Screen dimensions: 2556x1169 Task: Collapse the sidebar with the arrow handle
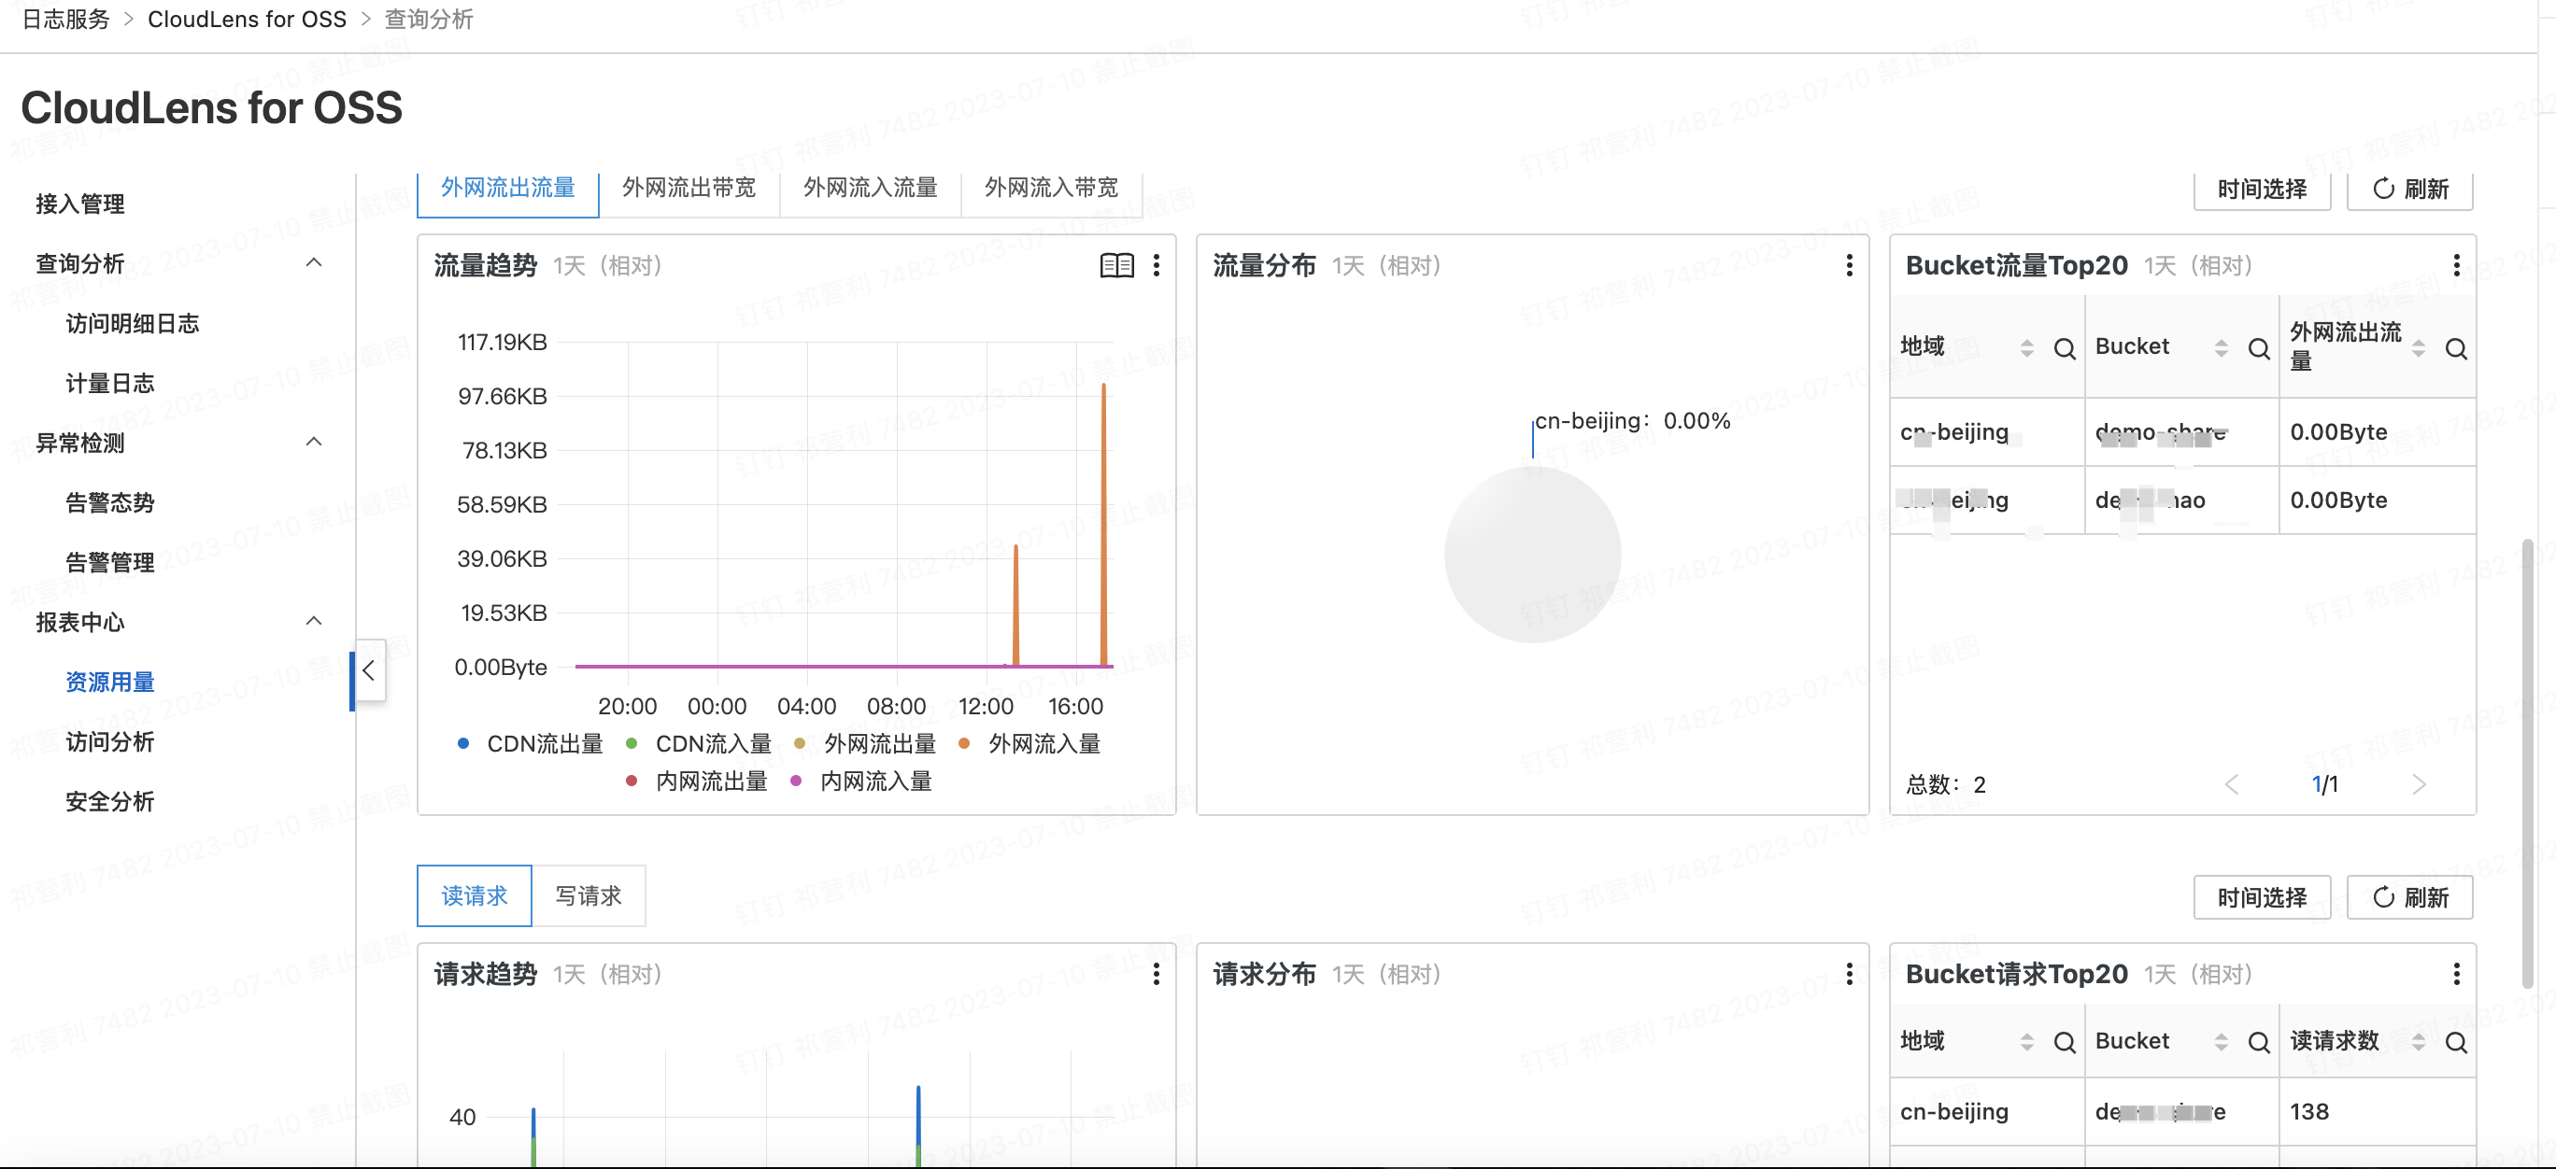pos(369,670)
